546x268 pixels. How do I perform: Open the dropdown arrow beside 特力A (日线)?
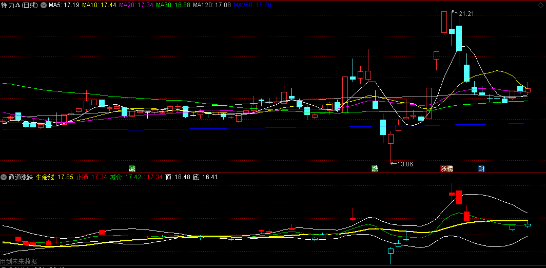(44, 5)
